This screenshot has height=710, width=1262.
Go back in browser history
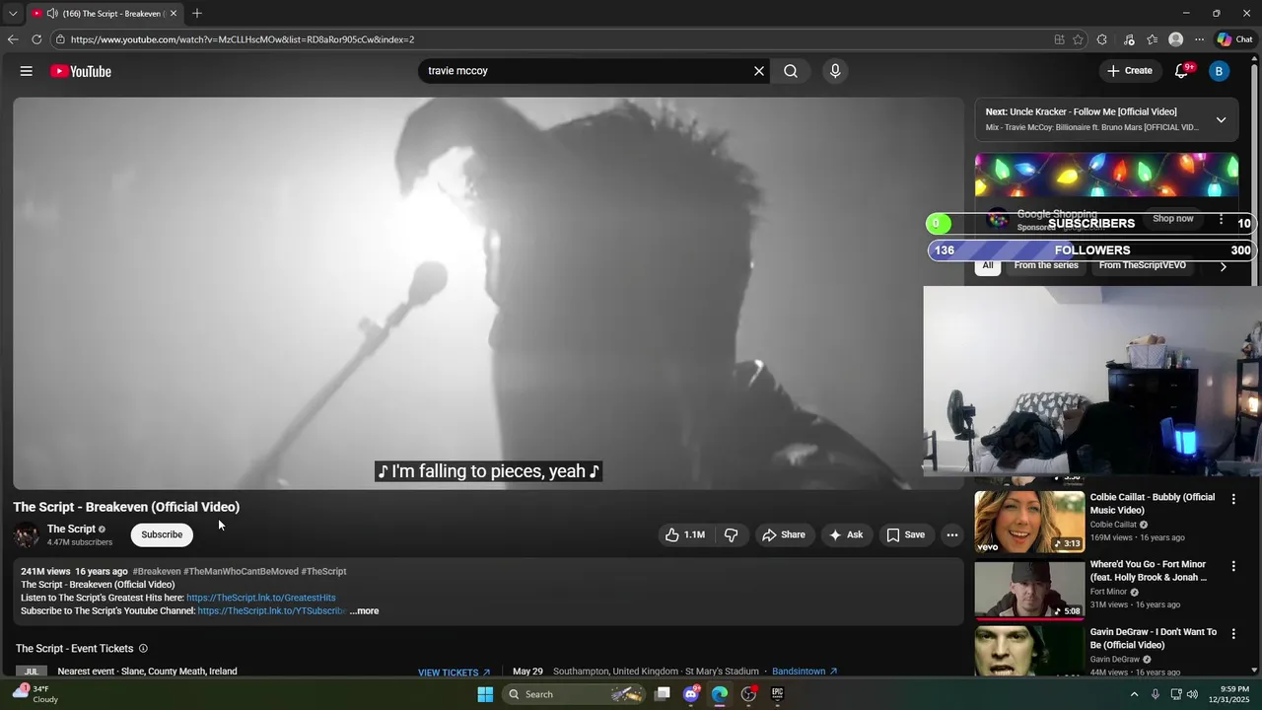click(x=13, y=39)
